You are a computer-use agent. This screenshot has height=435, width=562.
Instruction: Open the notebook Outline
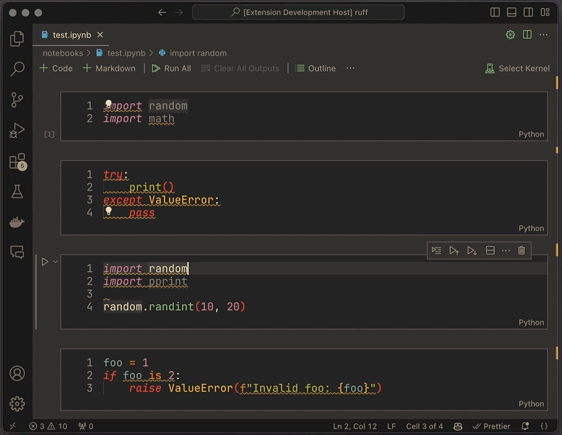pos(315,68)
